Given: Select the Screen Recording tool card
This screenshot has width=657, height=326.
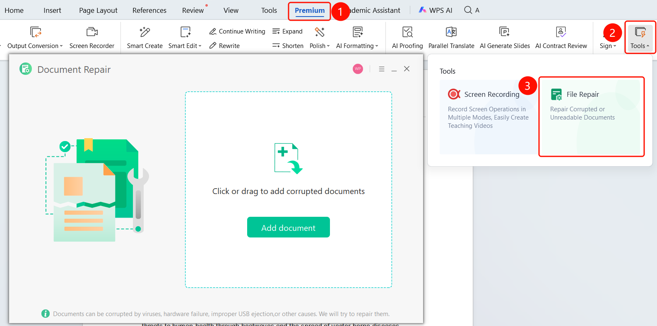Looking at the screenshot, I should point(488,117).
